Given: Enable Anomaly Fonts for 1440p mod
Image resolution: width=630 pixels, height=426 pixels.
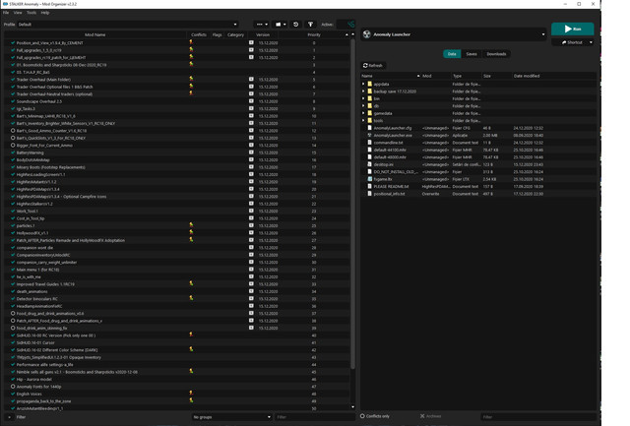Looking at the screenshot, I should pos(13,387).
